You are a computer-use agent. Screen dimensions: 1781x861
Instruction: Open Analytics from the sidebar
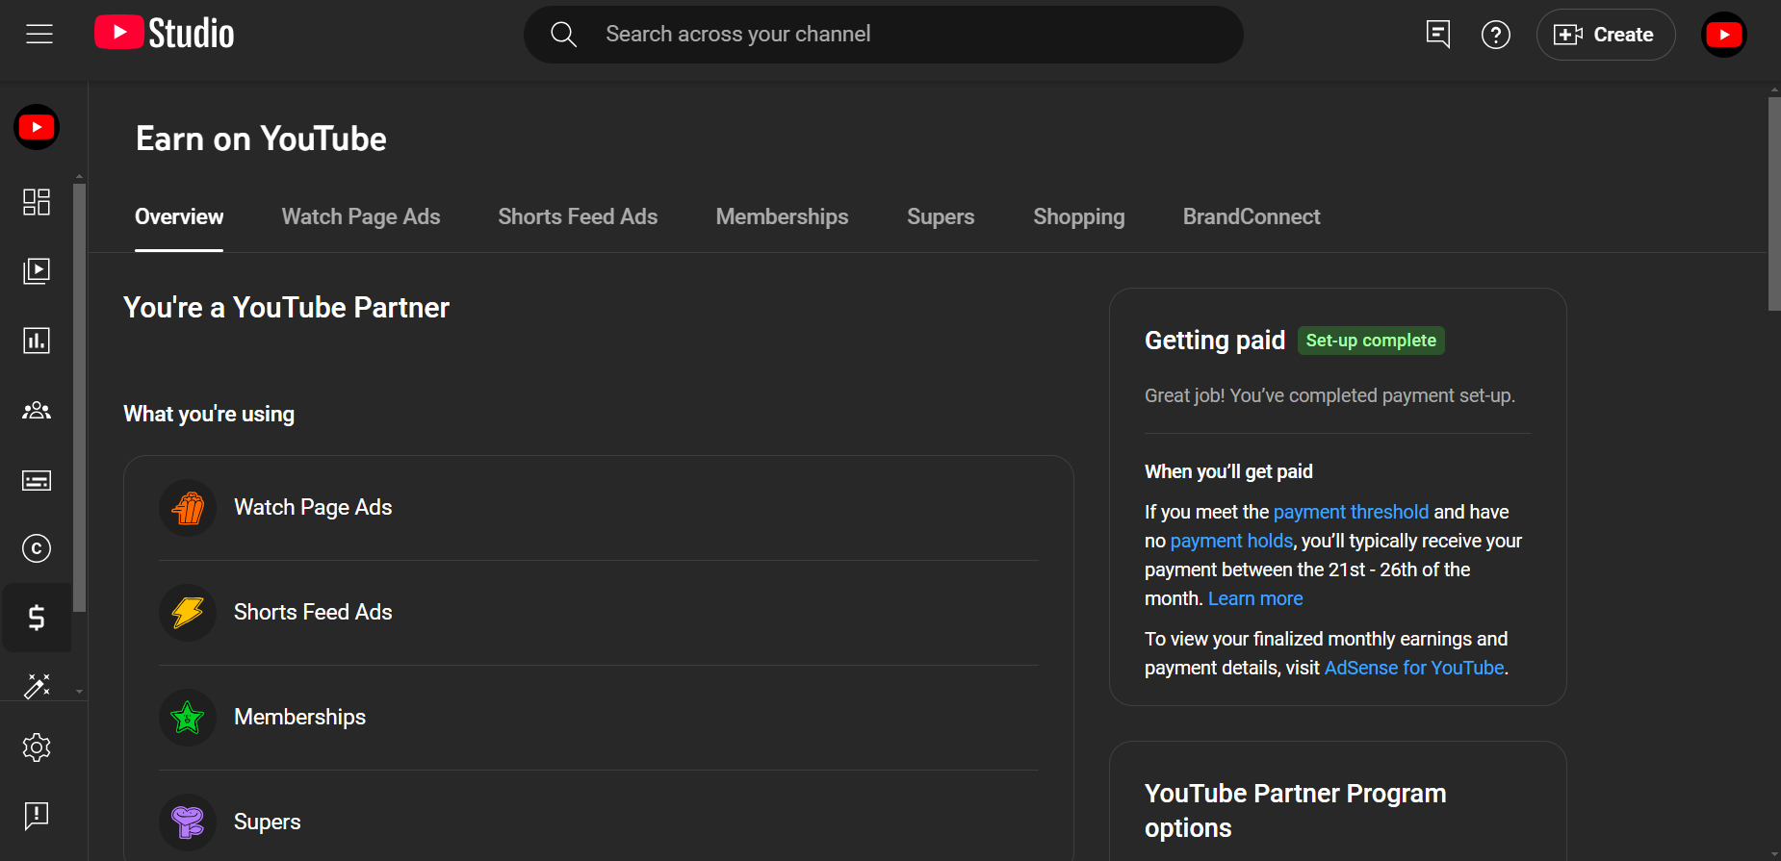tap(37, 341)
